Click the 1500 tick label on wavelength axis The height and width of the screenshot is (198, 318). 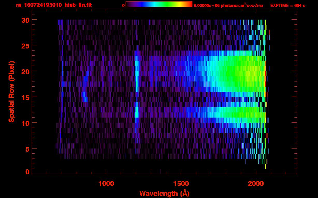pos(181,184)
